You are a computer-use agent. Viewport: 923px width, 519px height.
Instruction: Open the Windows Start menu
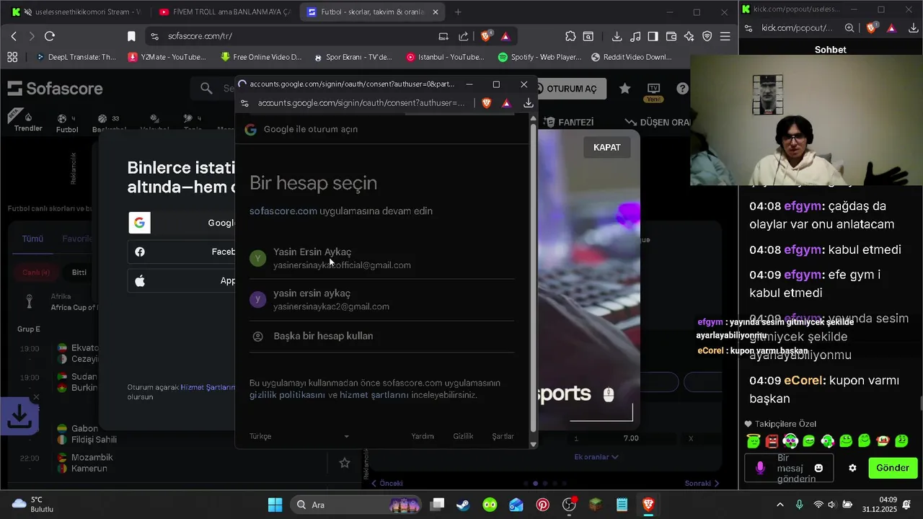[275, 505]
